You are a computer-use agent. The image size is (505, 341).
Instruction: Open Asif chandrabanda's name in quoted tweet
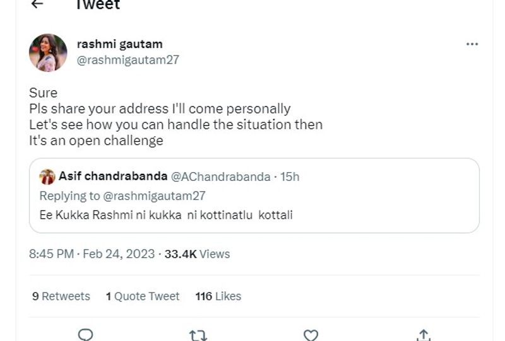tap(113, 176)
